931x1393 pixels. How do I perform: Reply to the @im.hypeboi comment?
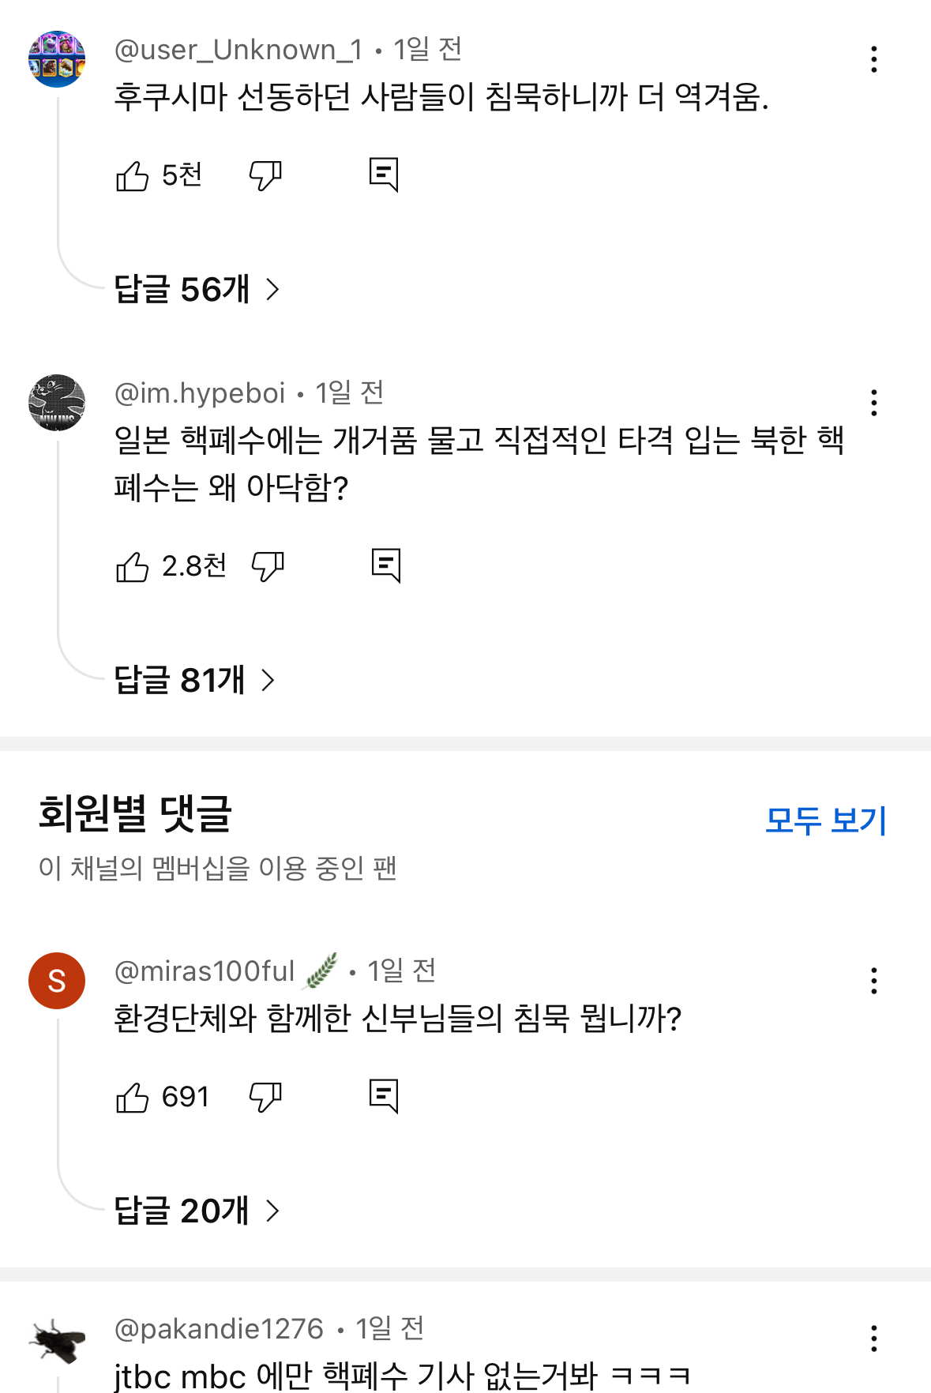pyautogui.click(x=386, y=565)
